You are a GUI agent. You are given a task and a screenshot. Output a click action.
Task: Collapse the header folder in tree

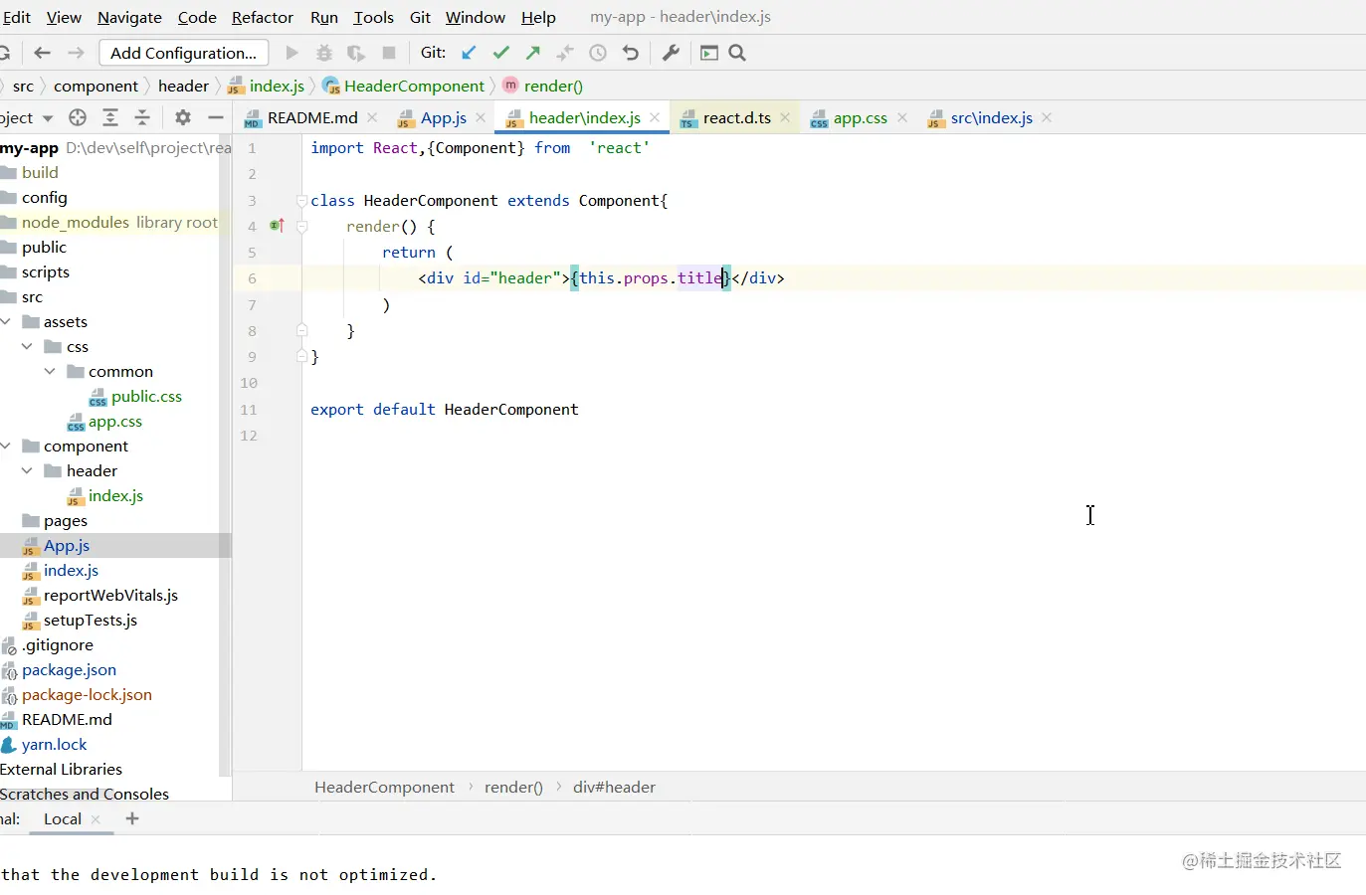pyautogui.click(x=27, y=470)
